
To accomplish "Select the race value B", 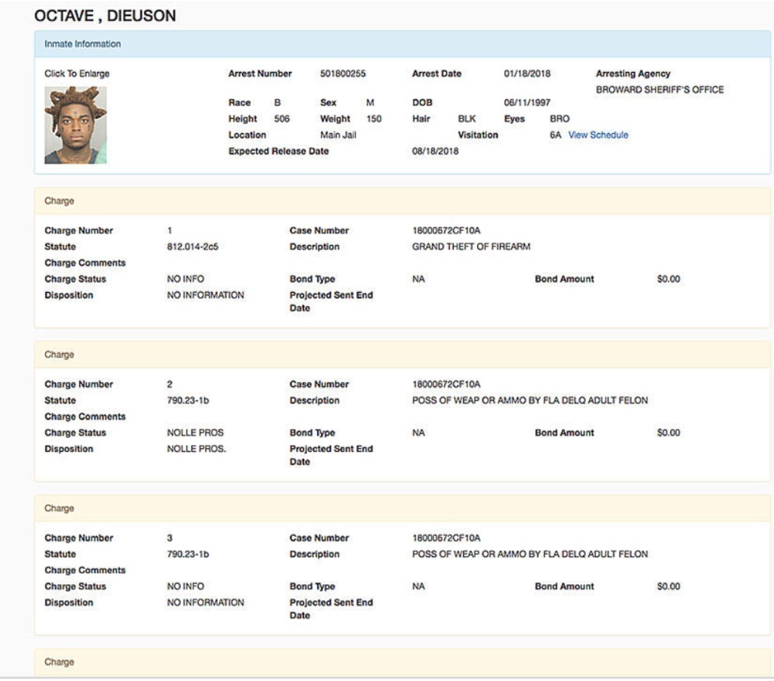I will pos(277,102).
